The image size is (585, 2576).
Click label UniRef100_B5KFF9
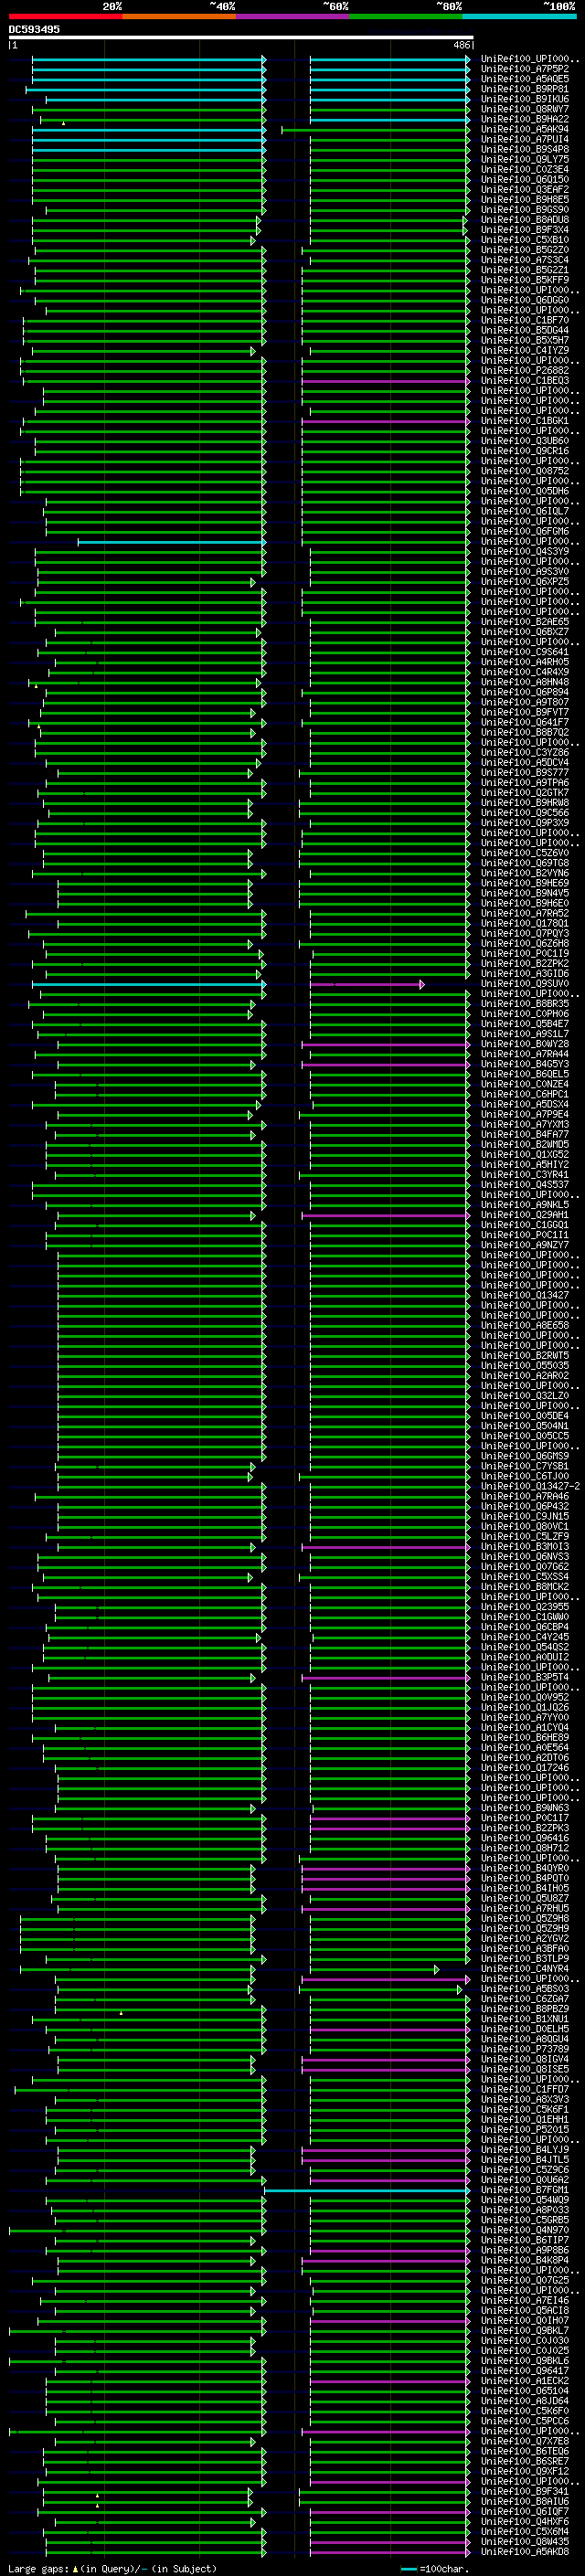pos(525,280)
